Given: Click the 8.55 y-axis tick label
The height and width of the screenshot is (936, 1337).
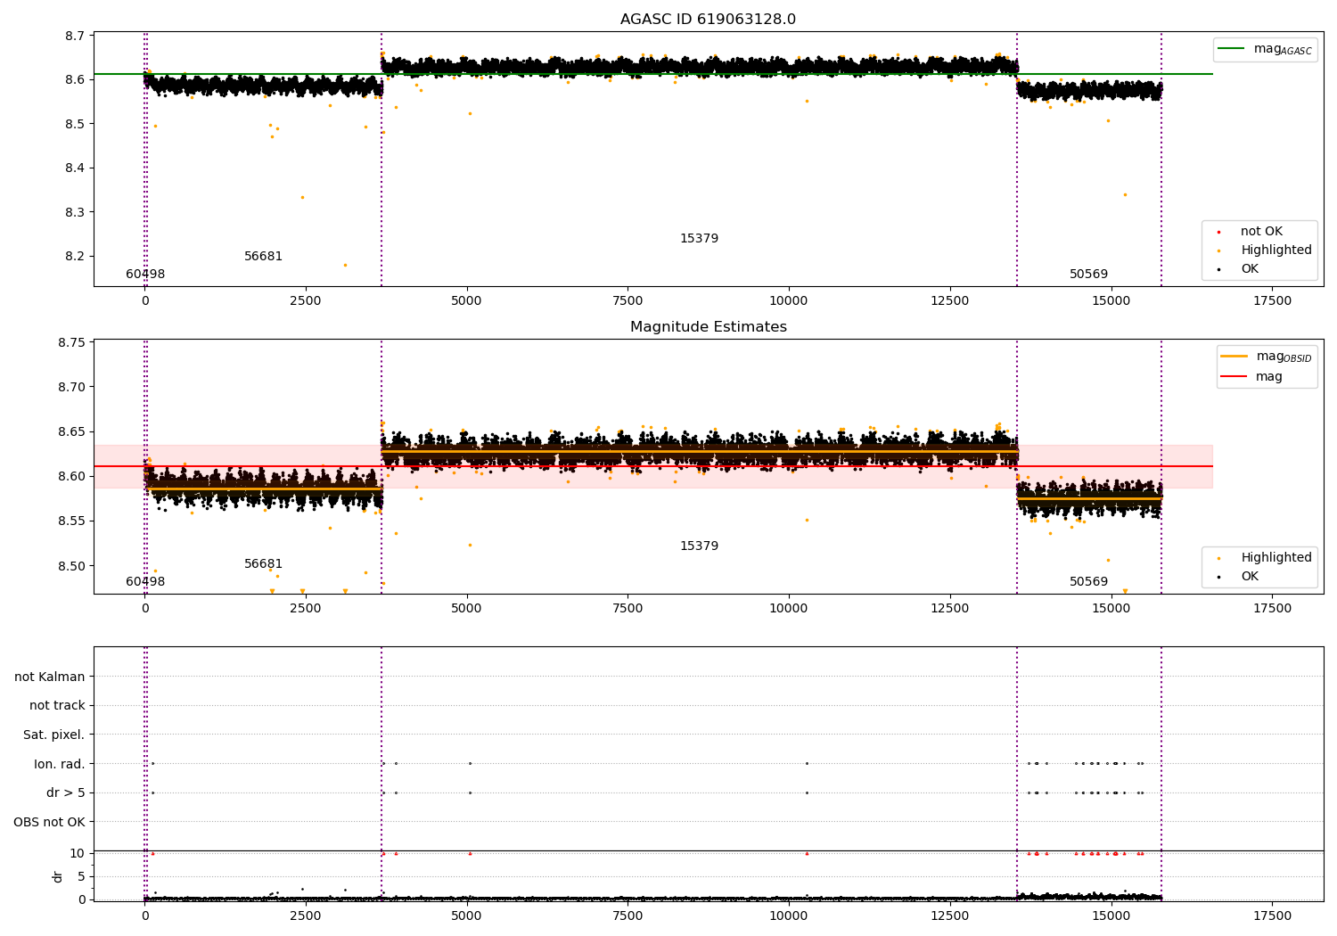Looking at the screenshot, I should tap(72, 521).
